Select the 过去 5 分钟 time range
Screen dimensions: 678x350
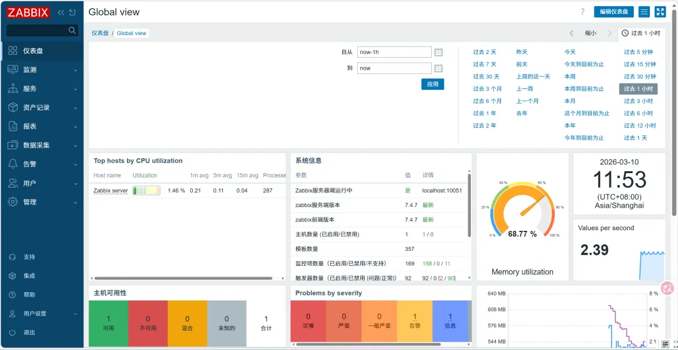638,52
